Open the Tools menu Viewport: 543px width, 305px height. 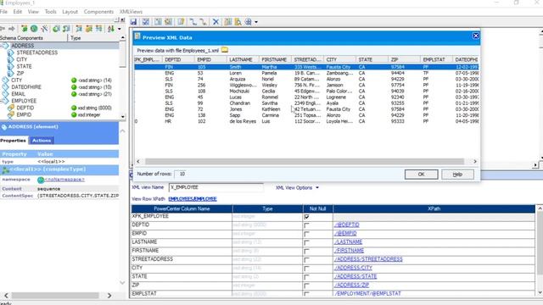click(50, 11)
